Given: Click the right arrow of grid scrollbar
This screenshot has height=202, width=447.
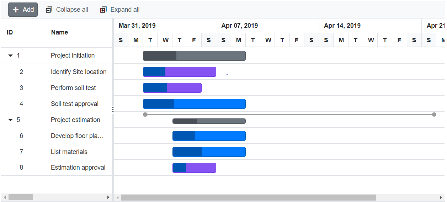Looking at the screenshot, I should pos(108,197).
